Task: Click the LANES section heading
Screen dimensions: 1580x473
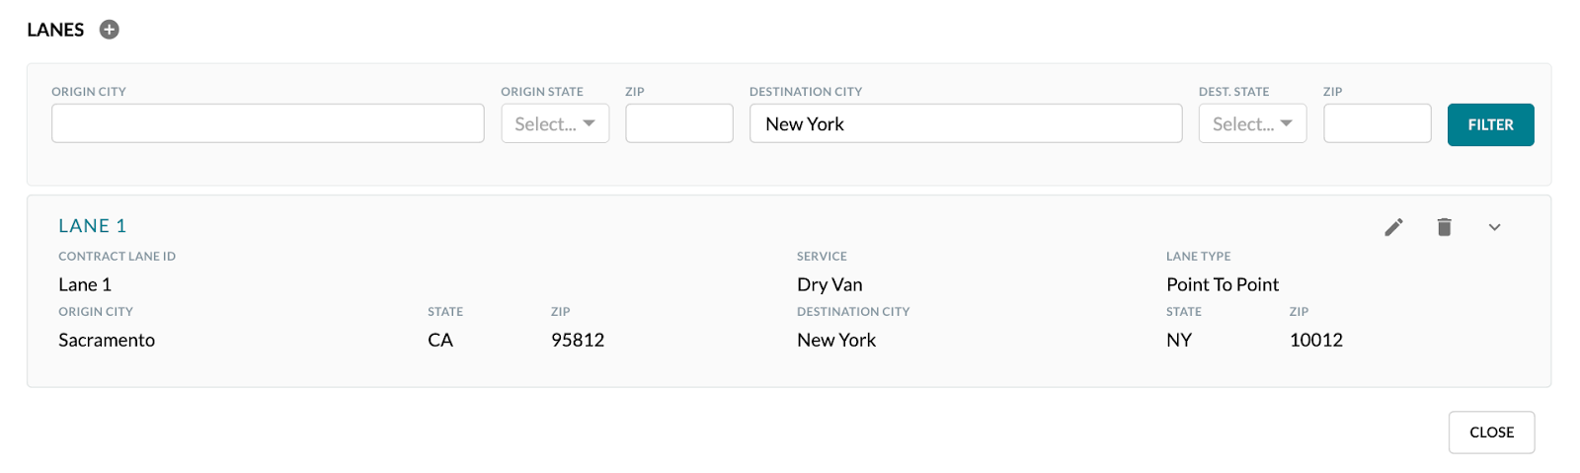Action: pos(55,30)
